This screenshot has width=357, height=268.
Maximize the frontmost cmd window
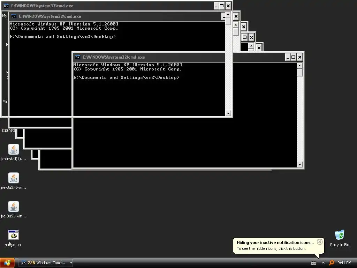293,57
